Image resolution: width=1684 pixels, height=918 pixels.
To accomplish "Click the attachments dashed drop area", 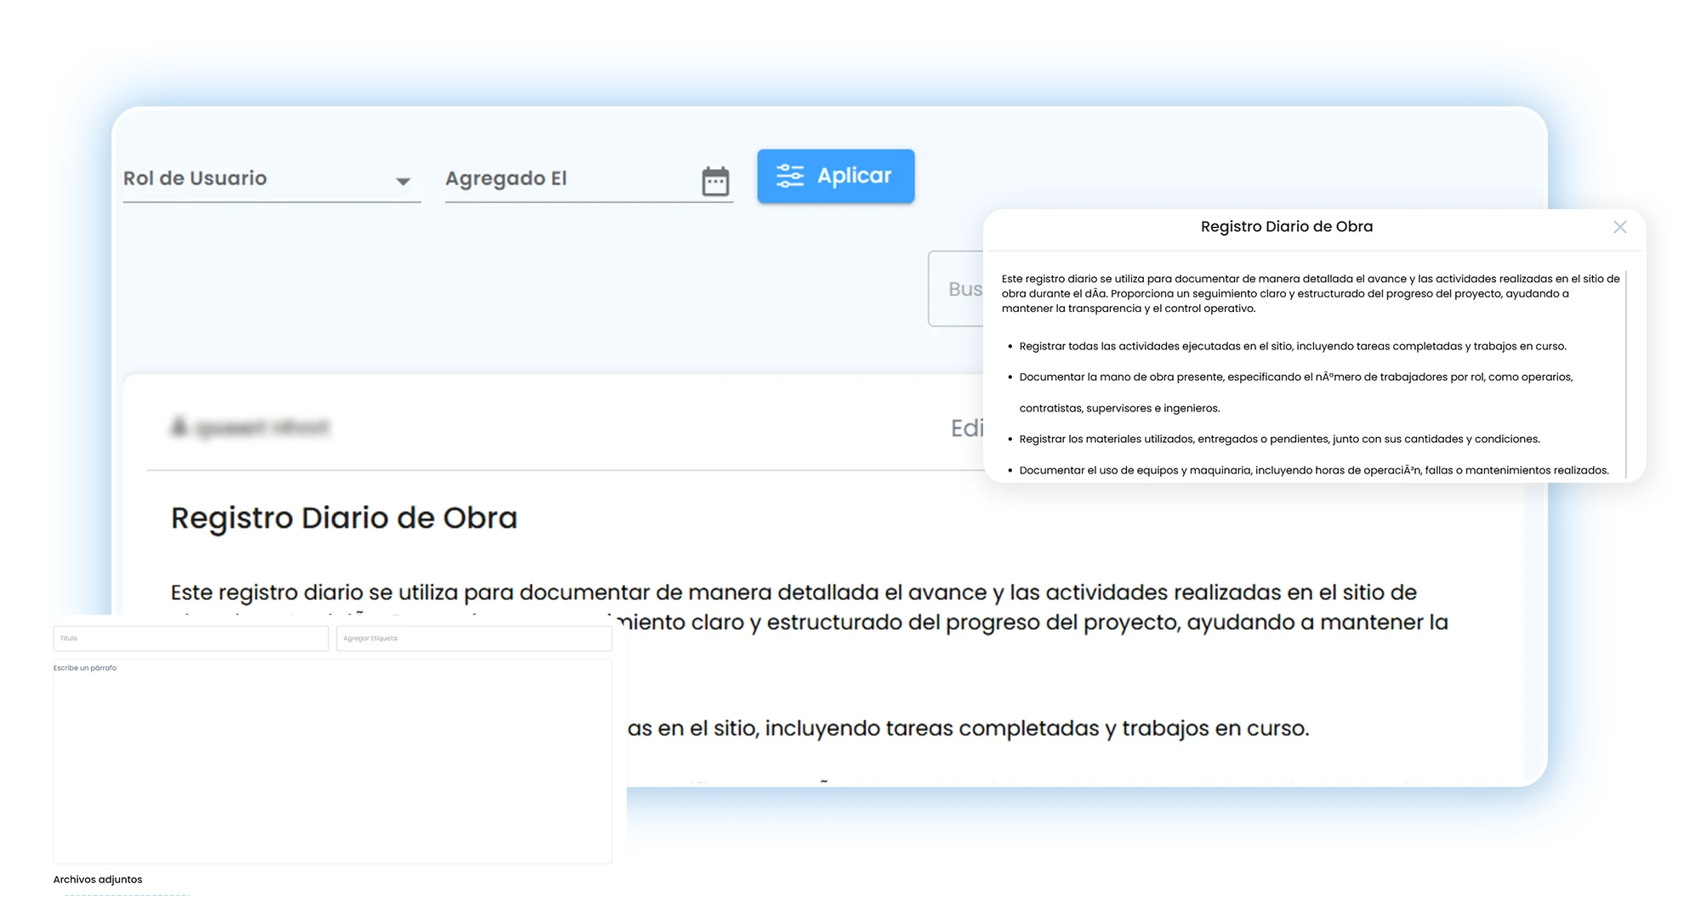I will 126,895.
